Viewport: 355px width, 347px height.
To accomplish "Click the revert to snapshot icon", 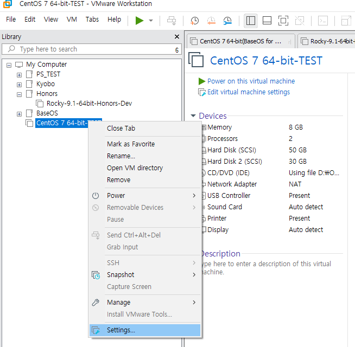I will [211, 21].
